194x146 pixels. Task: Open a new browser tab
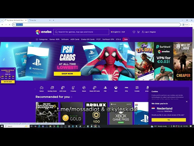54,20
